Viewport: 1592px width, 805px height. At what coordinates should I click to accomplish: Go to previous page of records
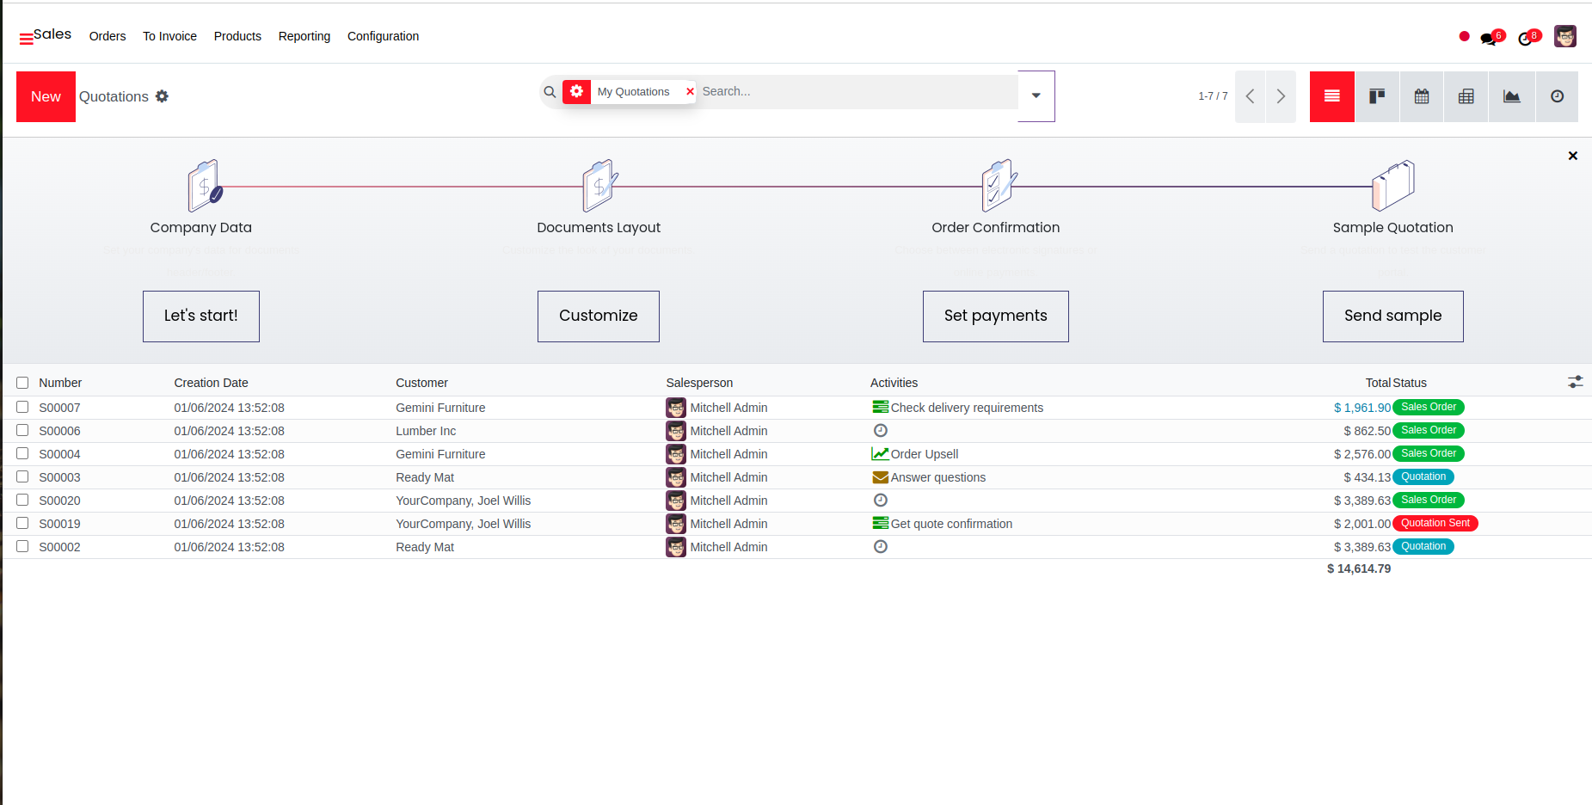point(1250,96)
